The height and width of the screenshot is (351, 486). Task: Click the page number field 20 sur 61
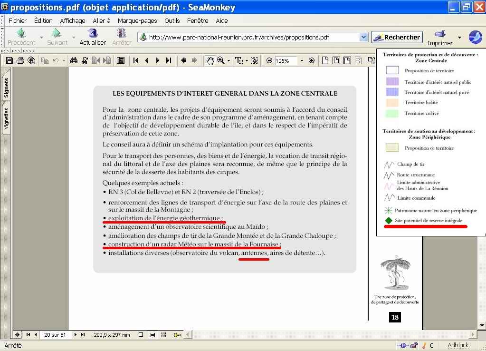click(x=55, y=335)
